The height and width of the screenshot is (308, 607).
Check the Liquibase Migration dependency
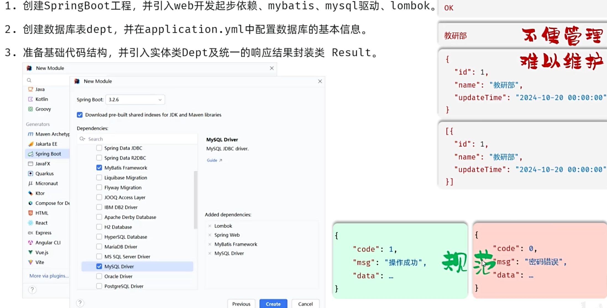coord(99,178)
